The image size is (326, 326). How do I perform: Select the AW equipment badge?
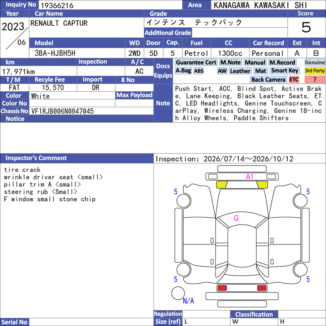pos(222,71)
